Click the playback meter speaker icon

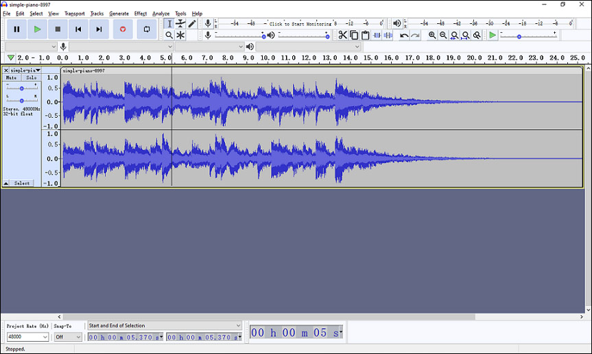pyautogui.click(x=396, y=23)
